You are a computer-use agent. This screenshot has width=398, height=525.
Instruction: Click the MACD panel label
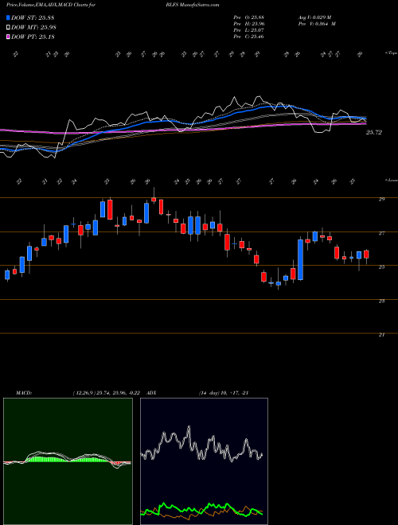tap(24, 393)
